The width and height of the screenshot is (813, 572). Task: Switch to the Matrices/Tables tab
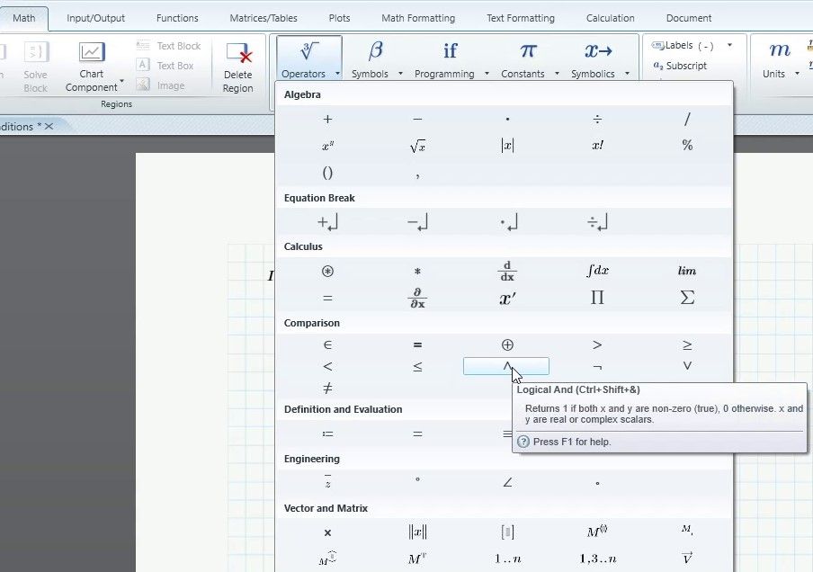pyautogui.click(x=263, y=18)
